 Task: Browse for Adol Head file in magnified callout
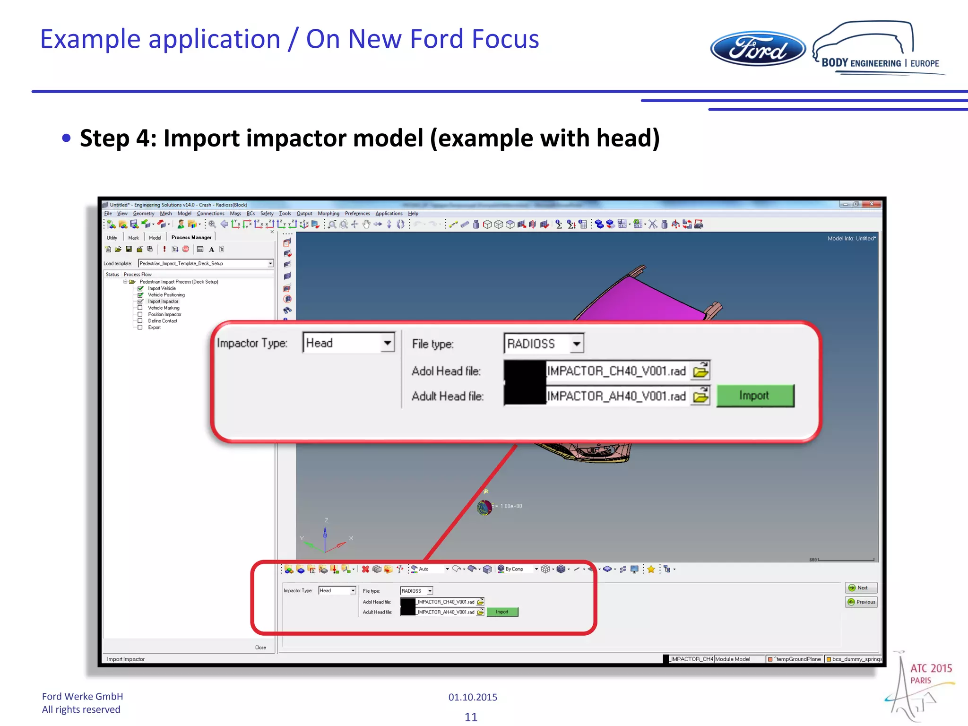(701, 371)
